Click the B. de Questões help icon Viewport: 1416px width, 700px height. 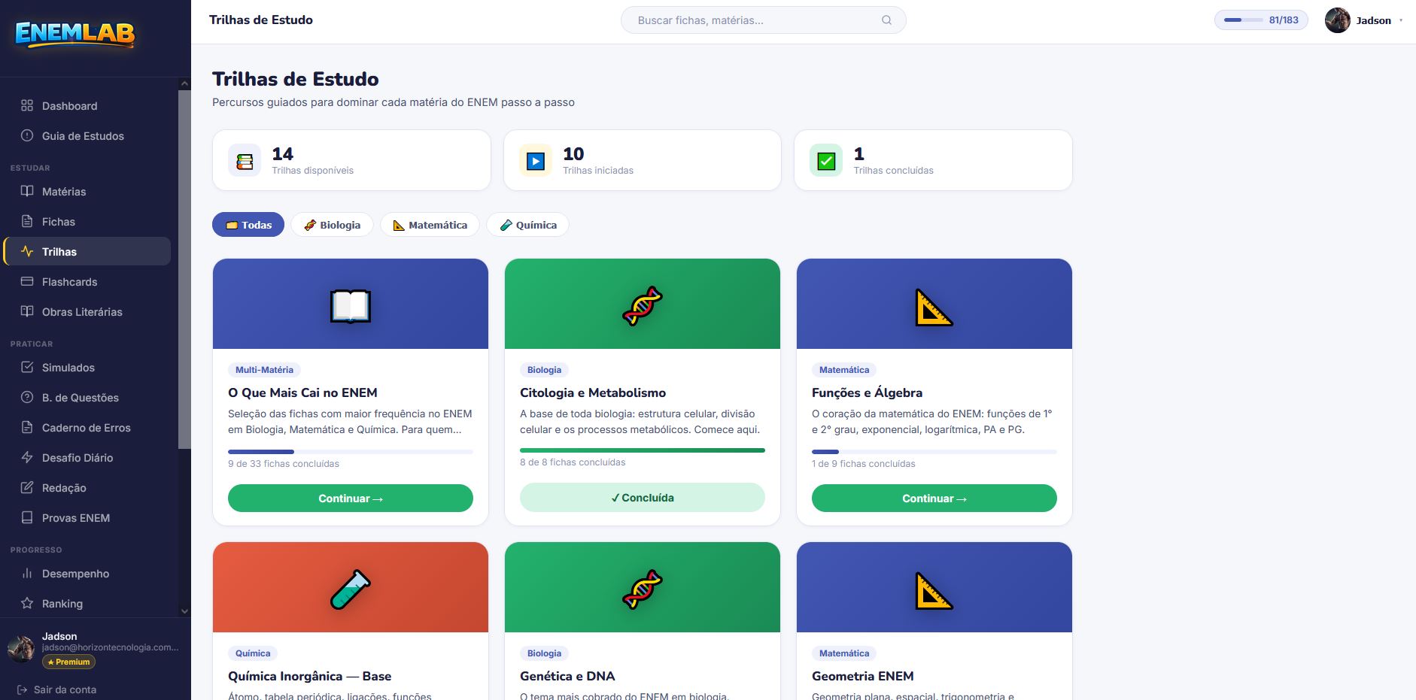point(27,397)
